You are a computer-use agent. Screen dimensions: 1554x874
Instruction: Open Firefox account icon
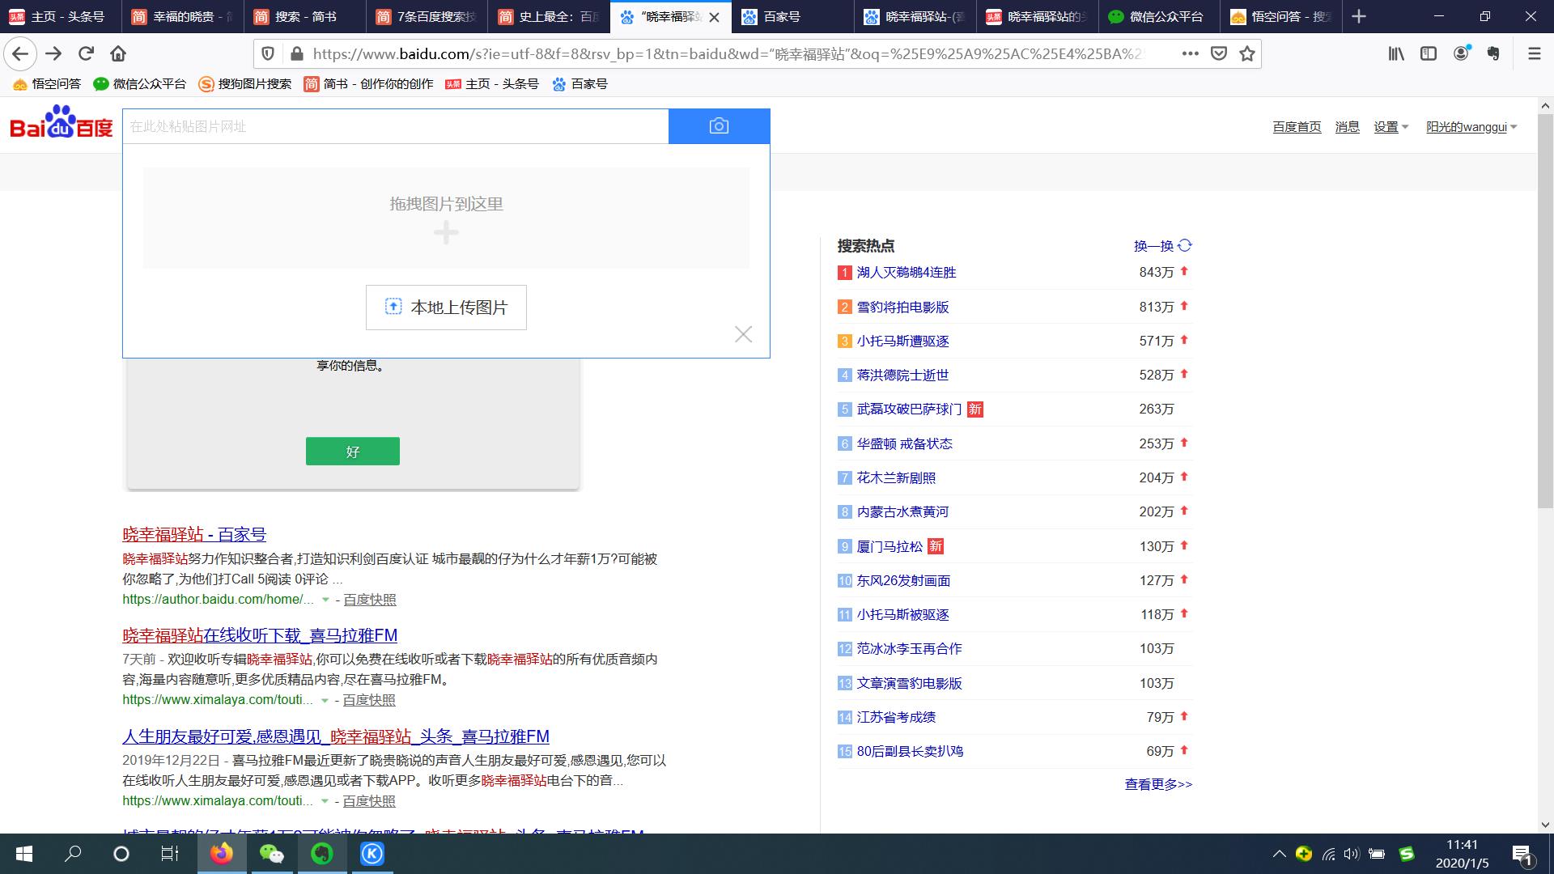pyautogui.click(x=1462, y=53)
